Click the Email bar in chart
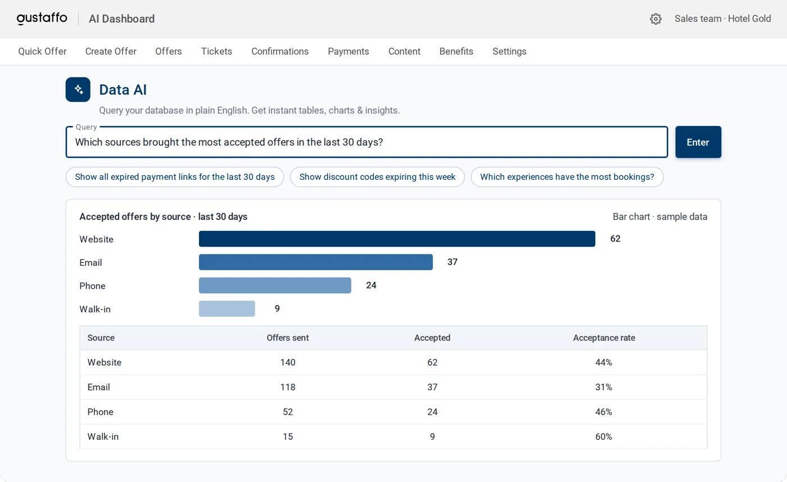The image size is (787, 482). pos(316,262)
